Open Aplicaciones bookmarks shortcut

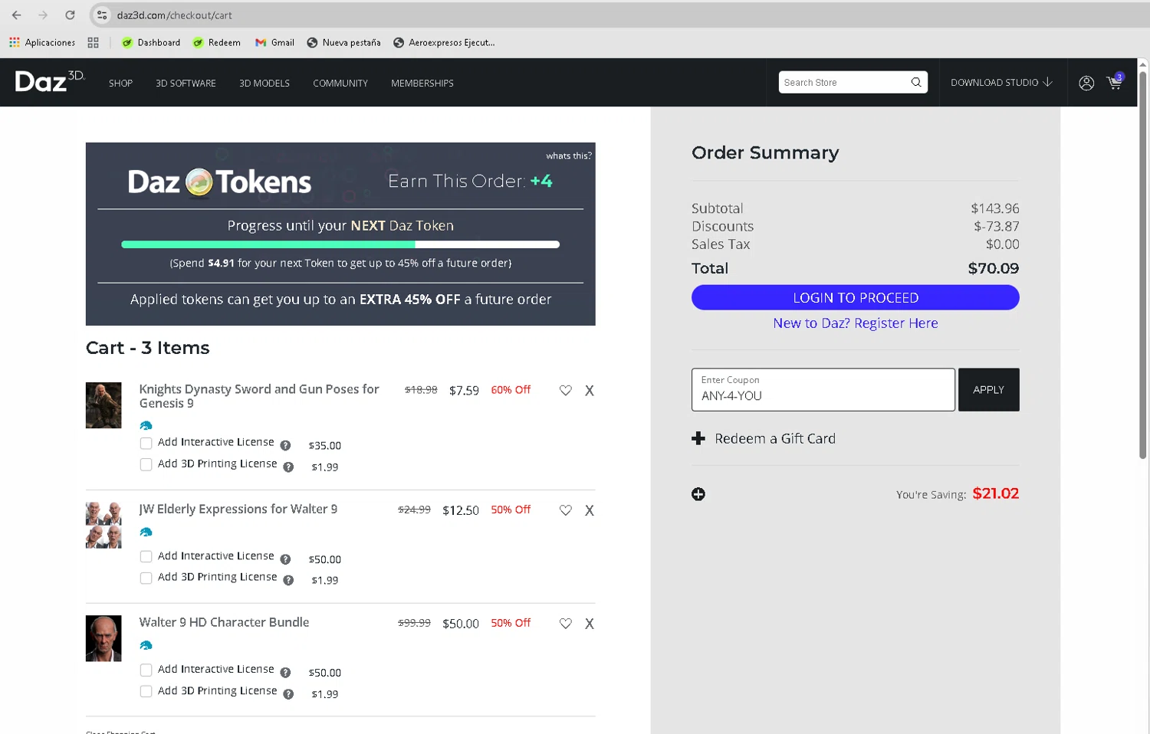tap(42, 42)
